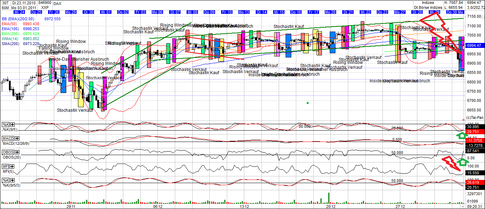Click the highlighted 6994.47 price marker
Screen dimensions: 485x209
click(475, 45)
